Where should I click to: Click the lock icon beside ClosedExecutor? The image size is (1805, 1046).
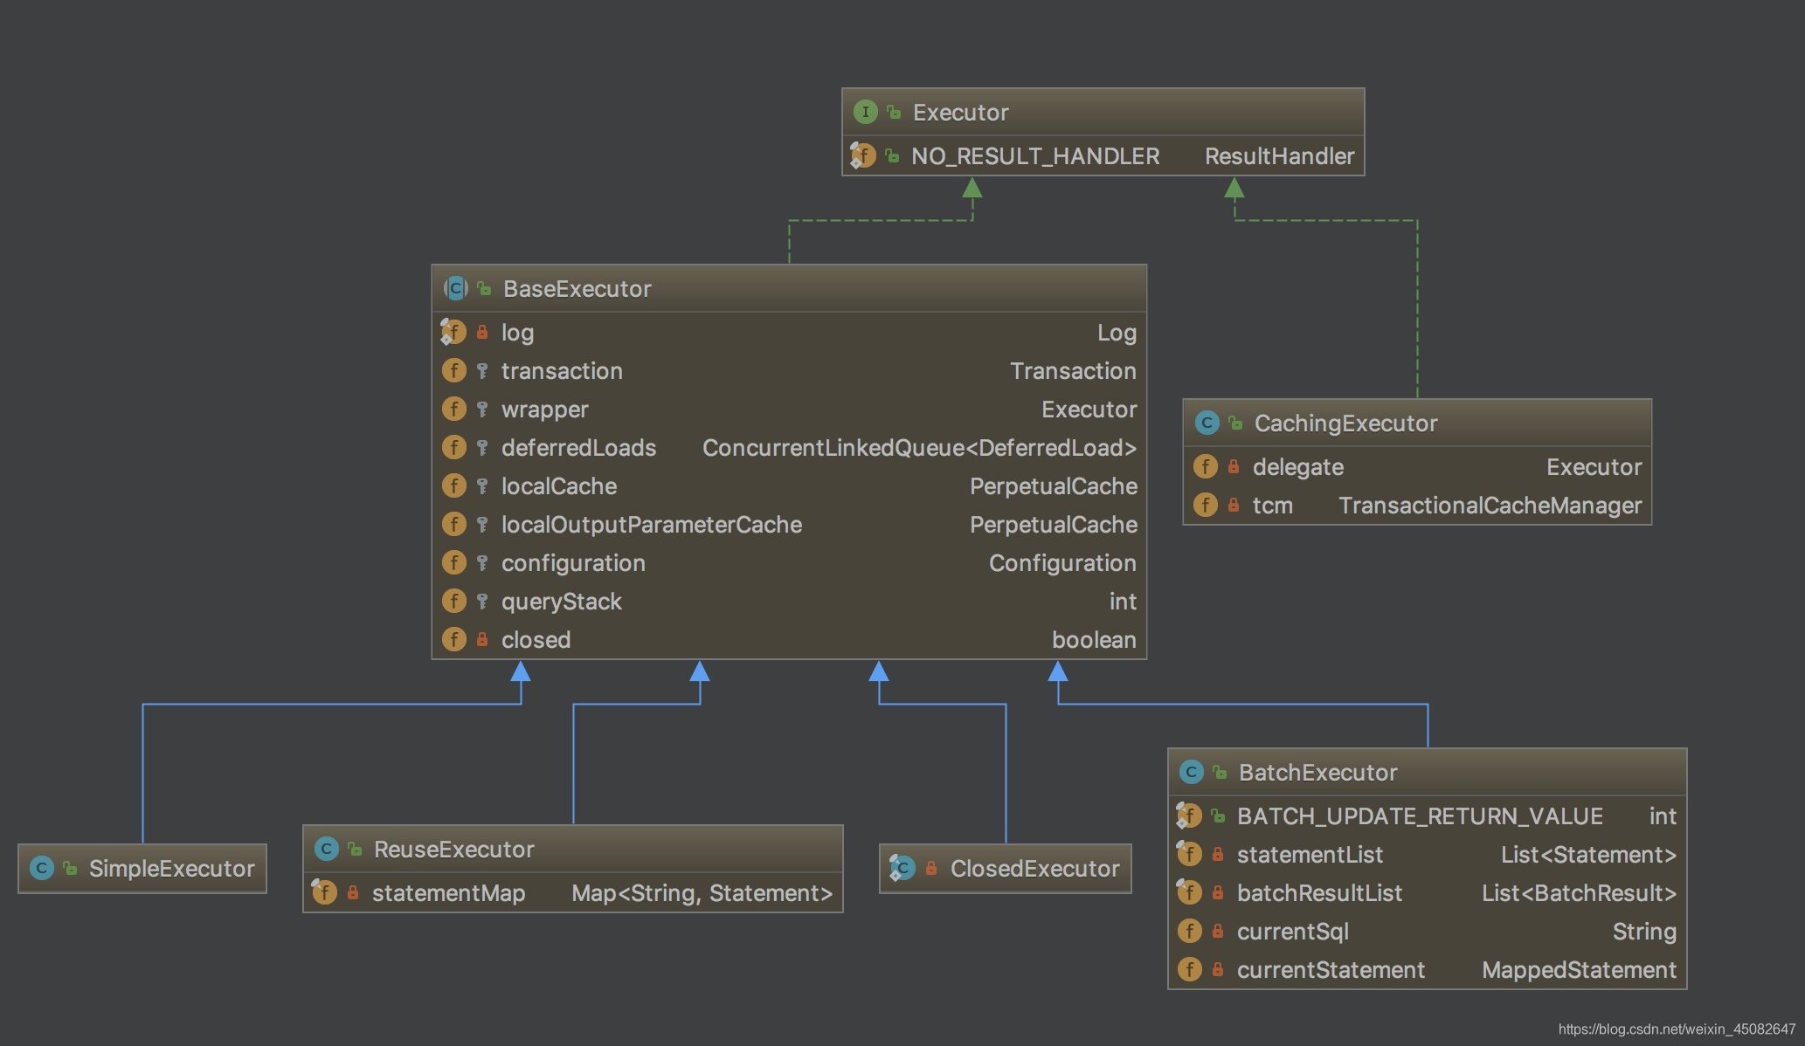click(x=931, y=868)
